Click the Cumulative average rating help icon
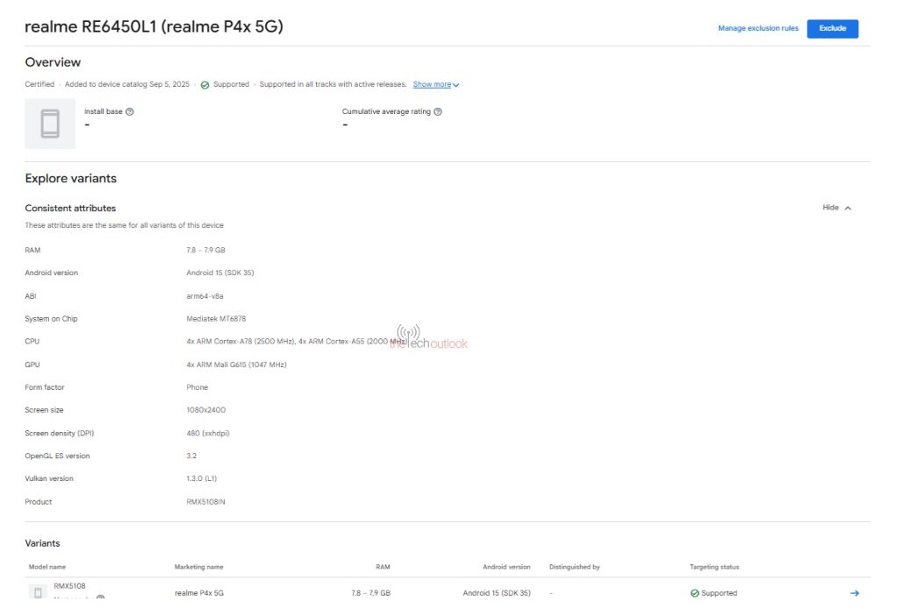903x609 pixels. 438,110
